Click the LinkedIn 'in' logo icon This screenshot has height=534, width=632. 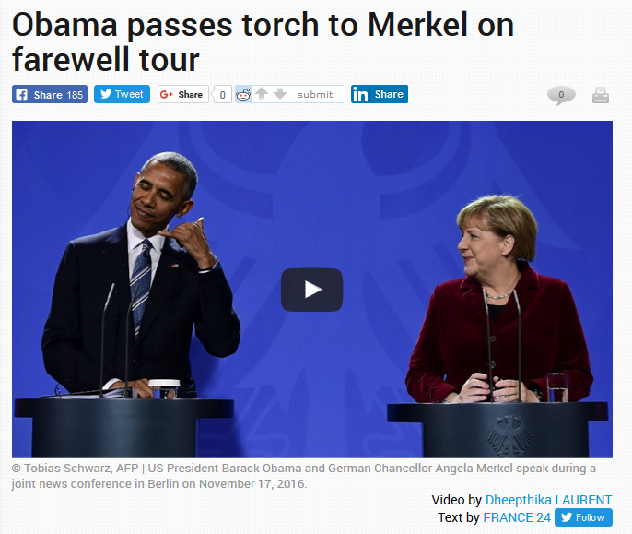360,94
